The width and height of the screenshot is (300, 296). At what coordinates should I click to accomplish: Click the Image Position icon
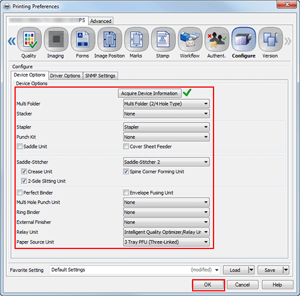tap(110, 39)
